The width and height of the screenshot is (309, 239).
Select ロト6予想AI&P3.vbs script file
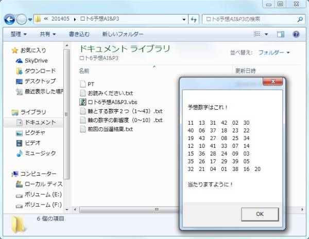[108, 102]
